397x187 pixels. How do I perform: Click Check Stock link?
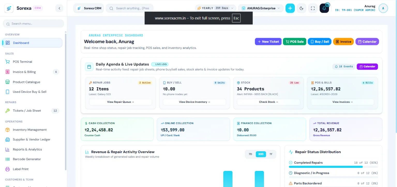tap(268, 102)
